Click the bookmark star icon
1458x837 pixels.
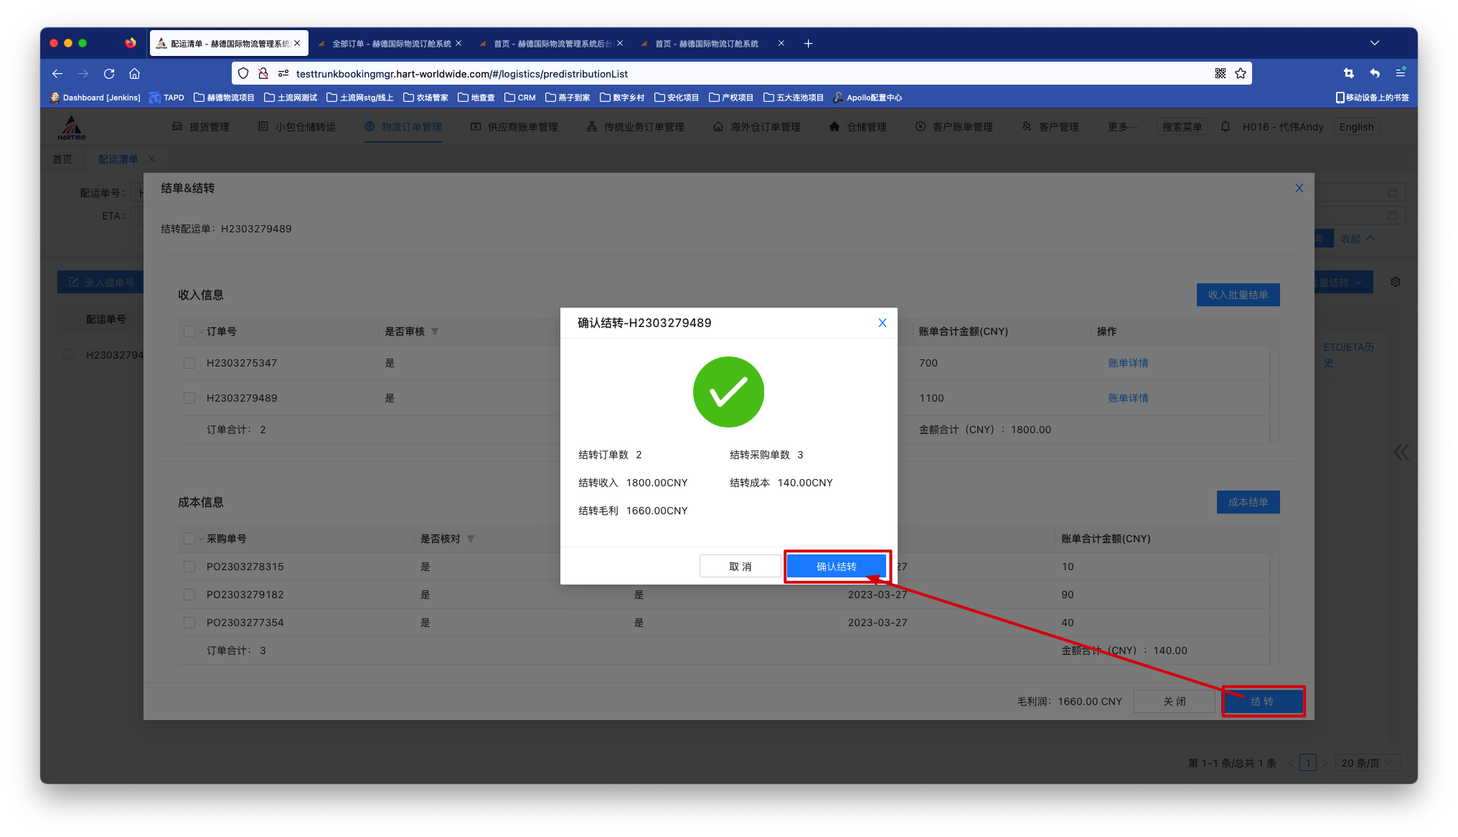point(1241,74)
